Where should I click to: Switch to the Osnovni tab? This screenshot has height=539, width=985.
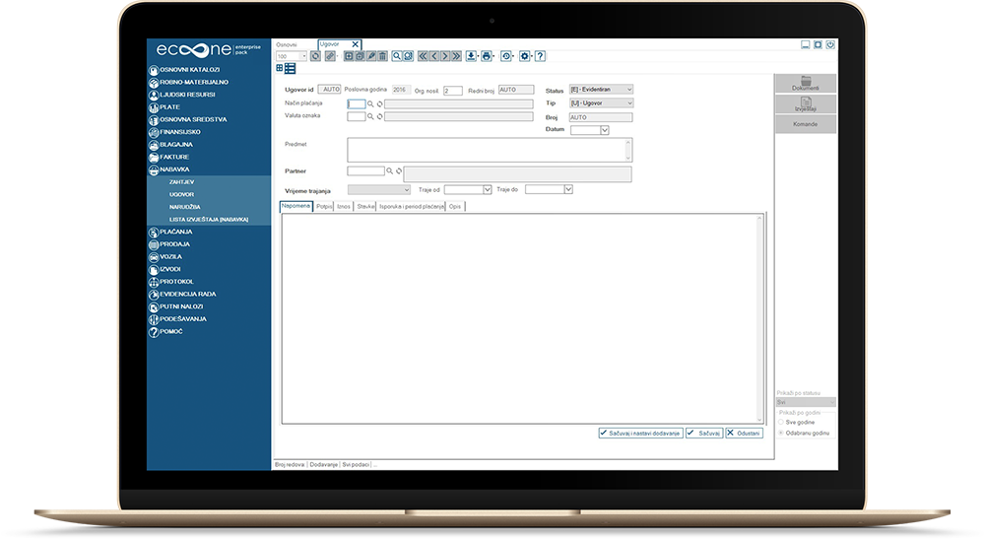pyautogui.click(x=287, y=44)
